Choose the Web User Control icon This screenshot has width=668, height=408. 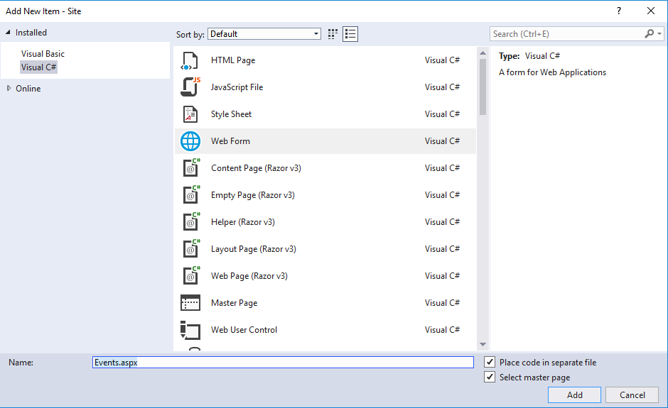pyautogui.click(x=190, y=330)
